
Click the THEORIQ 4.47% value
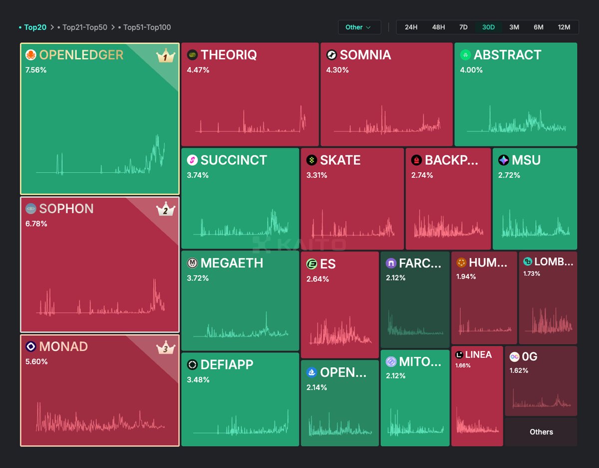point(198,70)
